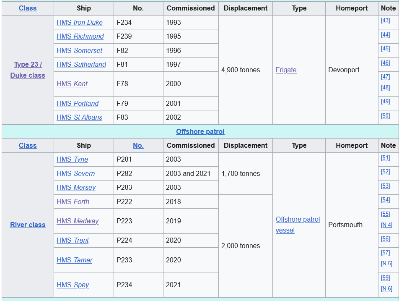Open the HMS Somerset link
This screenshot has width=399, height=301.
coord(79,50)
